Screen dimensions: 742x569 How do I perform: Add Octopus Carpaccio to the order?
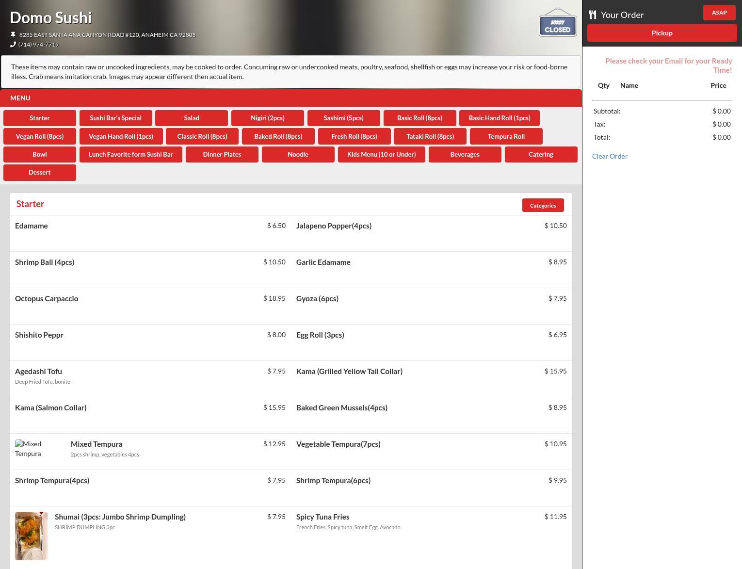click(x=47, y=299)
